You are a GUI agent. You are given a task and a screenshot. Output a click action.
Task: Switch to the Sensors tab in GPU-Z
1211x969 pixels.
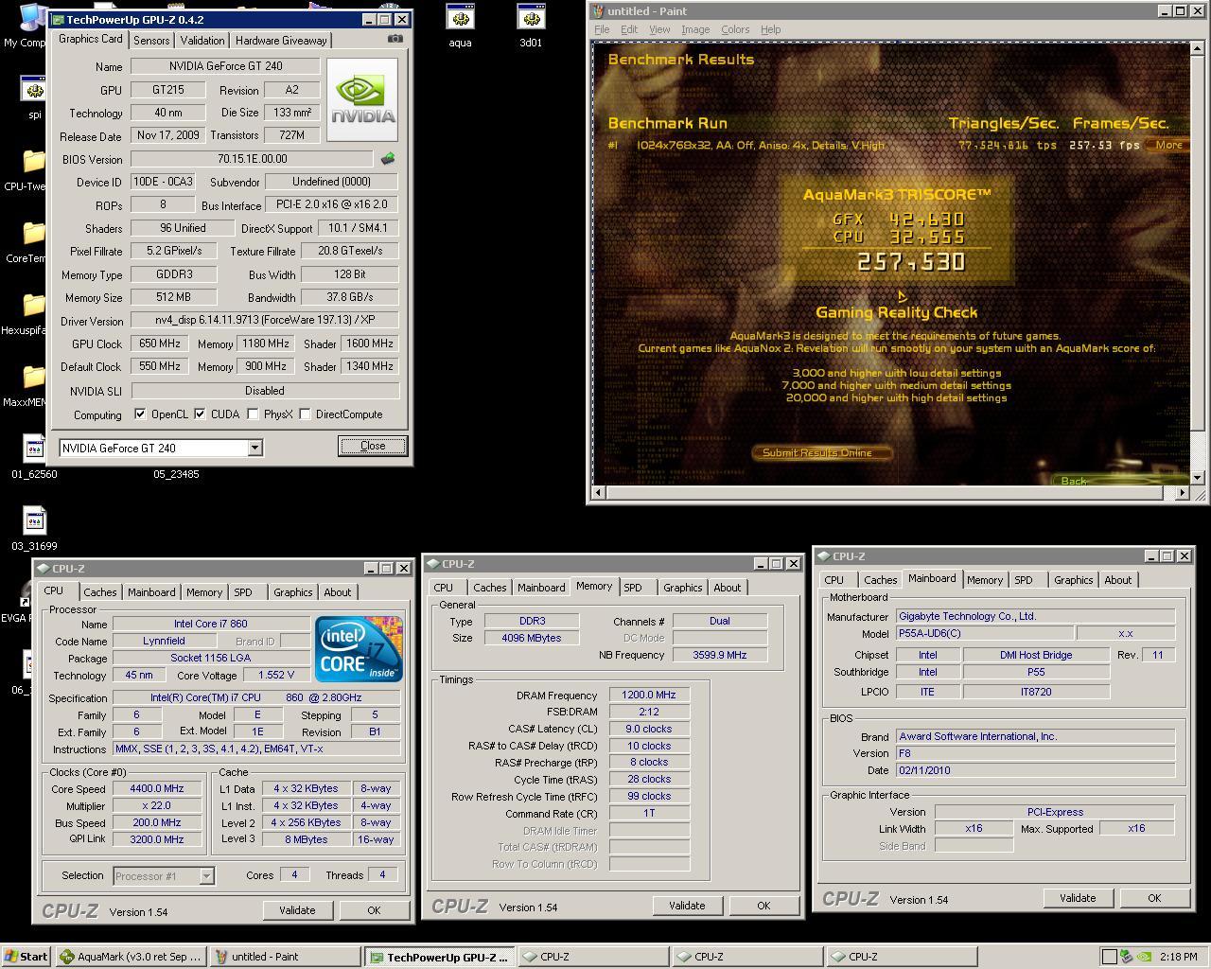coord(151,40)
